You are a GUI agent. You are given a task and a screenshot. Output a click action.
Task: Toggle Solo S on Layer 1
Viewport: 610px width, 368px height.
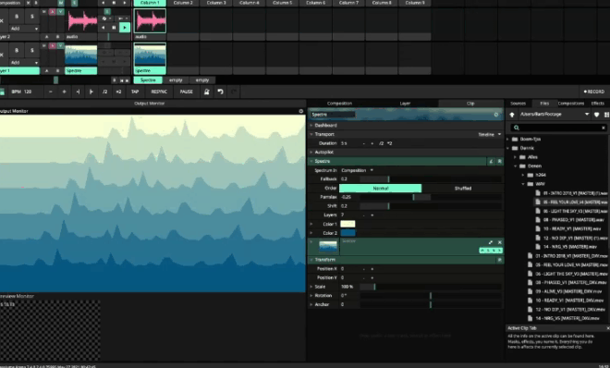[x=32, y=50]
